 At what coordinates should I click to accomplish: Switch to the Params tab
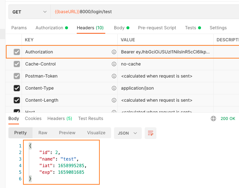point(19,28)
